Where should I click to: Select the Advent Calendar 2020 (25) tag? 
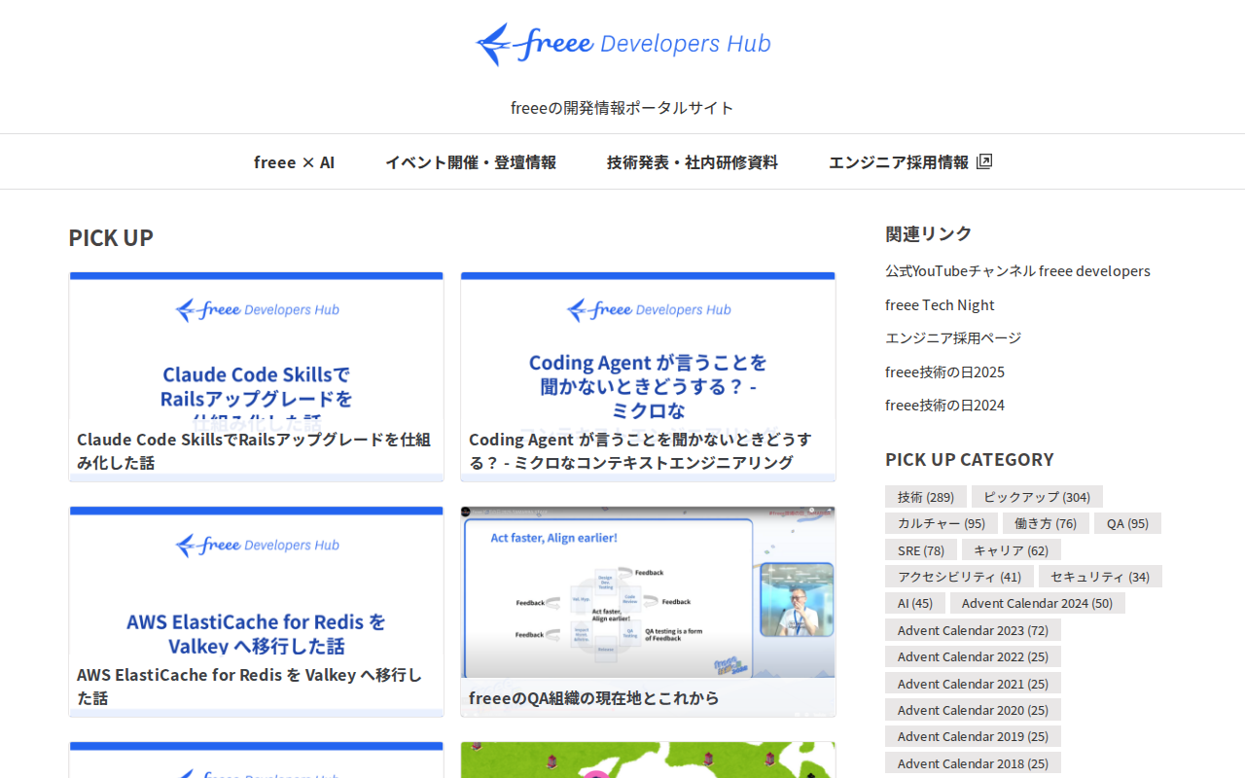(973, 710)
